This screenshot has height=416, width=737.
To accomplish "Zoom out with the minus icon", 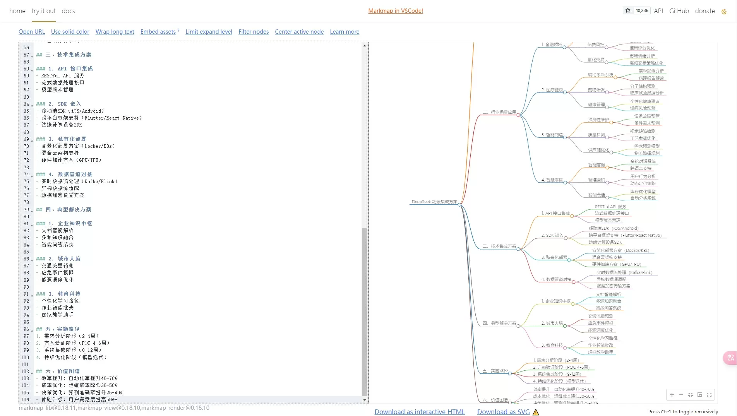I will point(681,395).
